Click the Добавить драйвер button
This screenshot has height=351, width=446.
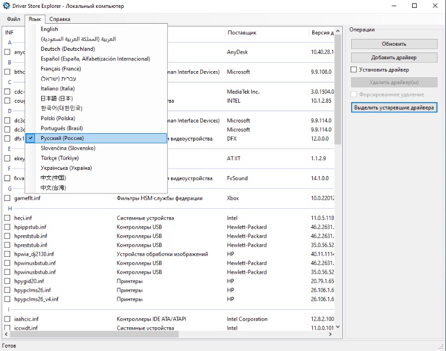[394, 57]
